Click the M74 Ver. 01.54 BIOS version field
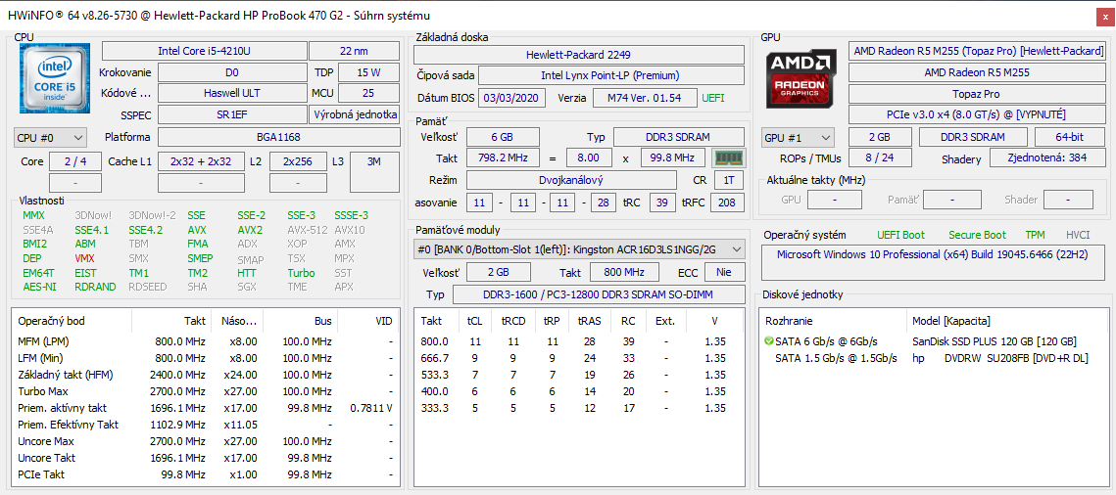The height and width of the screenshot is (495, 1116). tap(644, 98)
